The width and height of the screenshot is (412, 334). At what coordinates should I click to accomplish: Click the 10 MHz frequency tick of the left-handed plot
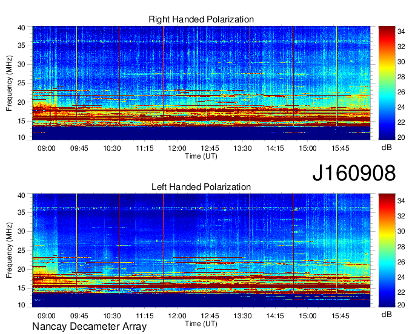point(21,305)
